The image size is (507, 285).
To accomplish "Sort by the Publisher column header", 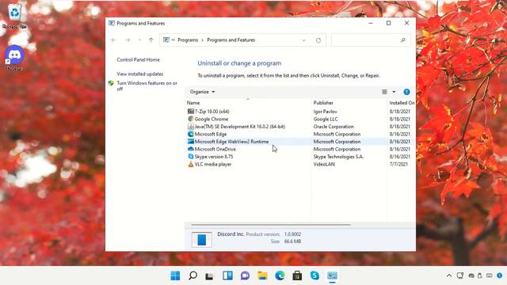I will pos(323,103).
